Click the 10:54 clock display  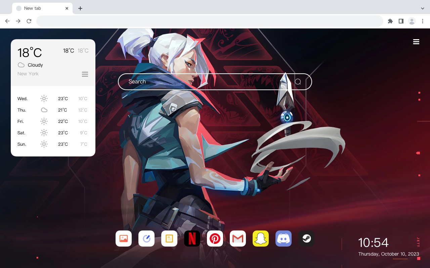[373, 243]
